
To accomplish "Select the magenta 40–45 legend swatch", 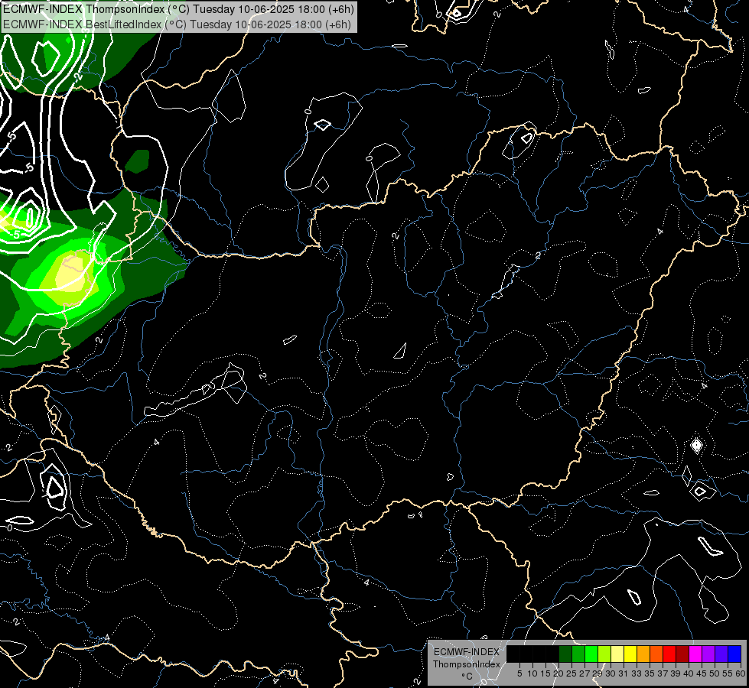I will [x=695, y=654].
